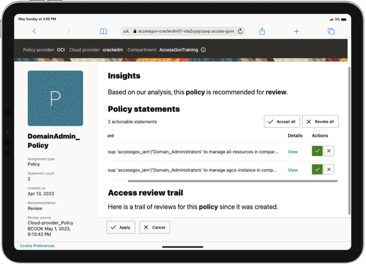Navigate back with the left chevron

pyautogui.click(x=34, y=31)
